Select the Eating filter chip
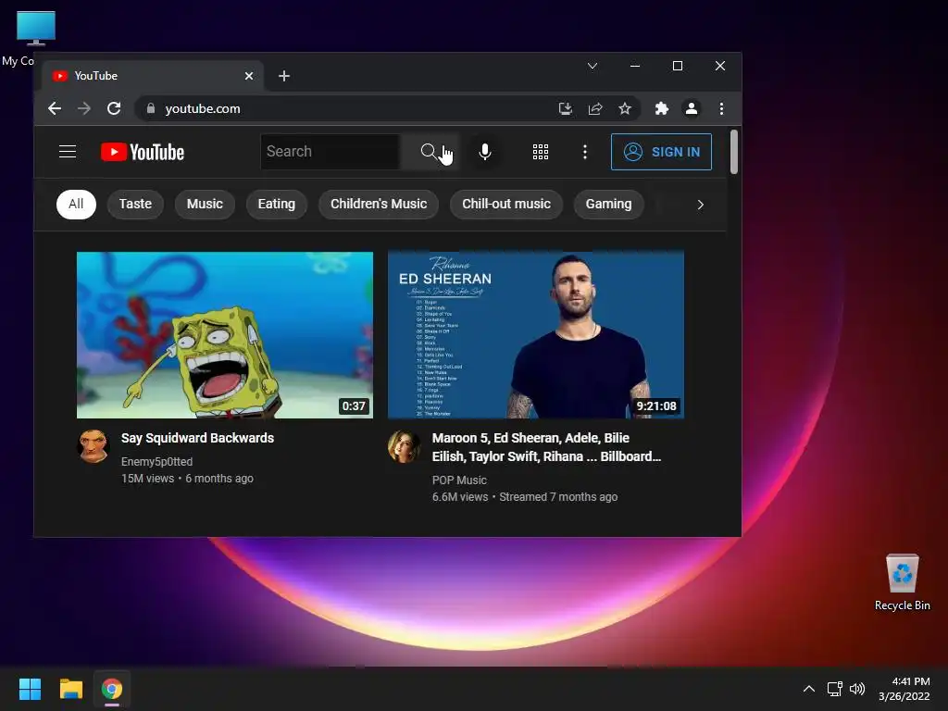This screenshot has height=711, width=948. [277, 205]
